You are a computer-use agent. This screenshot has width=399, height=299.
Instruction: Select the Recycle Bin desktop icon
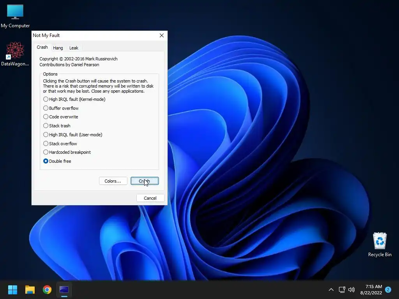(380, 244)
